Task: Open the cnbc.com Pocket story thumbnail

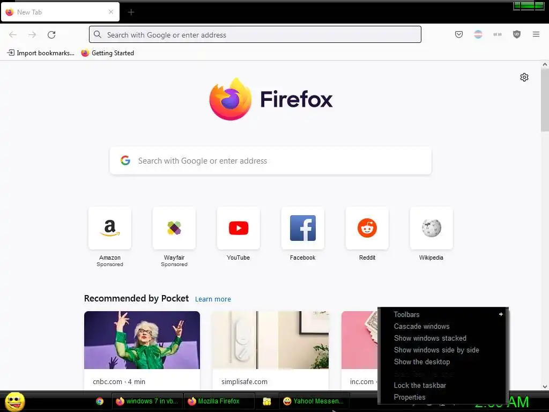Action: [x=142, y=340]
